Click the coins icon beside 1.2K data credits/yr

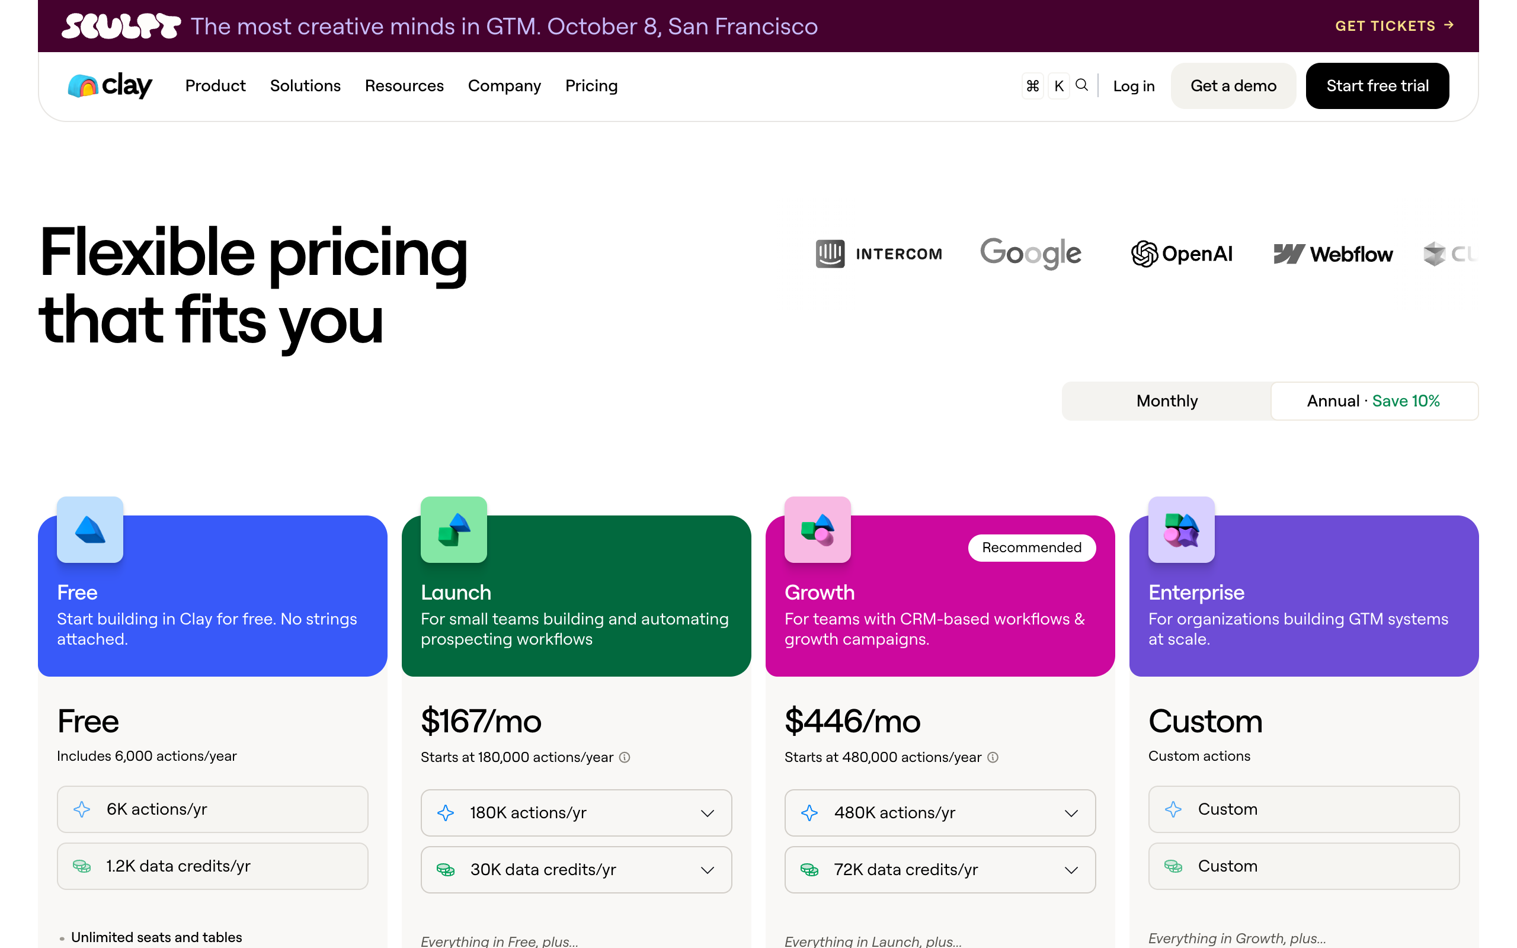(x=82, y=866)
